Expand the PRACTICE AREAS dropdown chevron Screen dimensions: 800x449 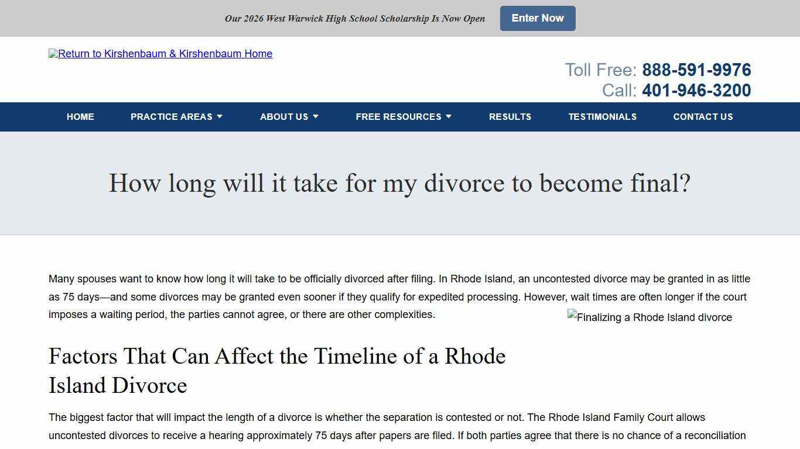221,116
